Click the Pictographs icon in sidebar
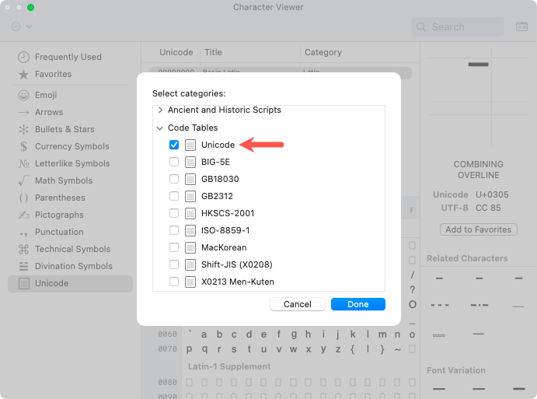 click(x=24, y=215)
